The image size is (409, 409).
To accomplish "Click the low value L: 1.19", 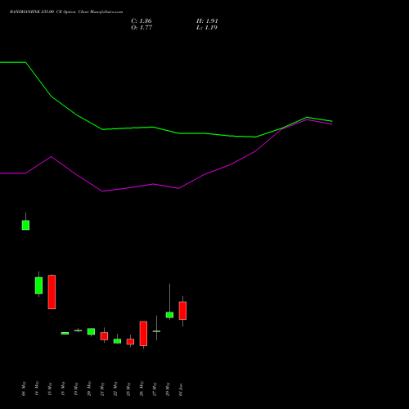I will 207,28.
